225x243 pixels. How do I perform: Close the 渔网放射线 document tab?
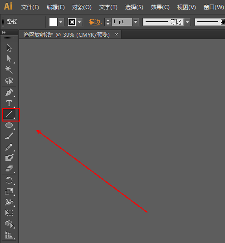(x=117, y=34)
